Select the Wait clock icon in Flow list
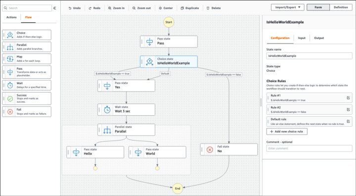Image resolution: width=356 pixels, height=196 pixels. (10, 85)
